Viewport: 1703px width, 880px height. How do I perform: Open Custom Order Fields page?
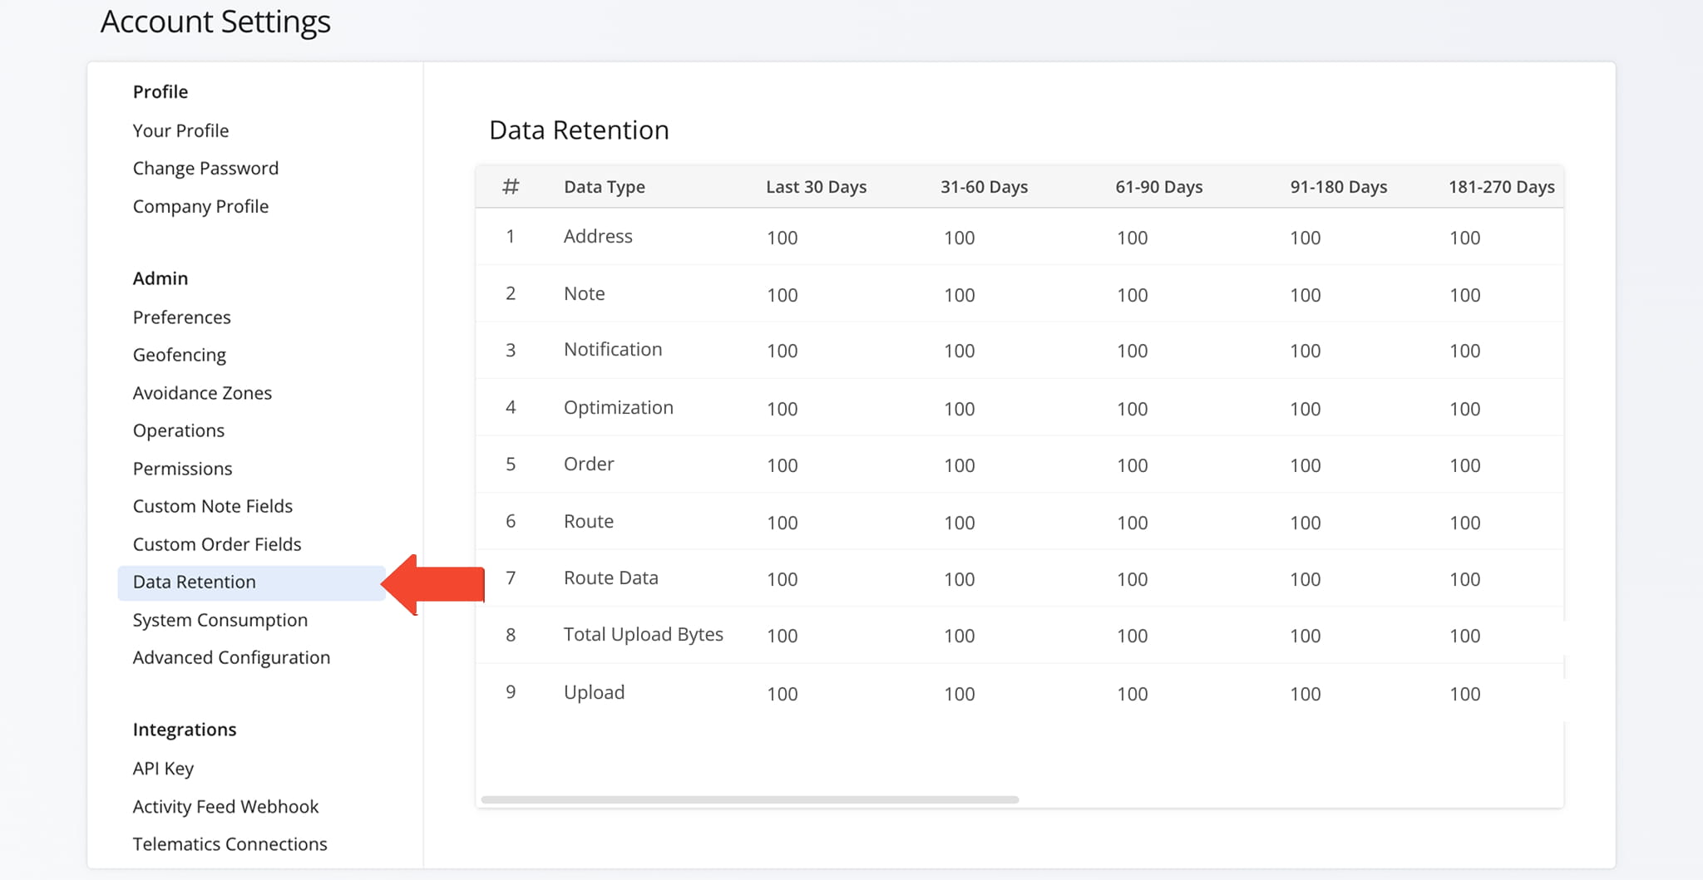(216, 544)
